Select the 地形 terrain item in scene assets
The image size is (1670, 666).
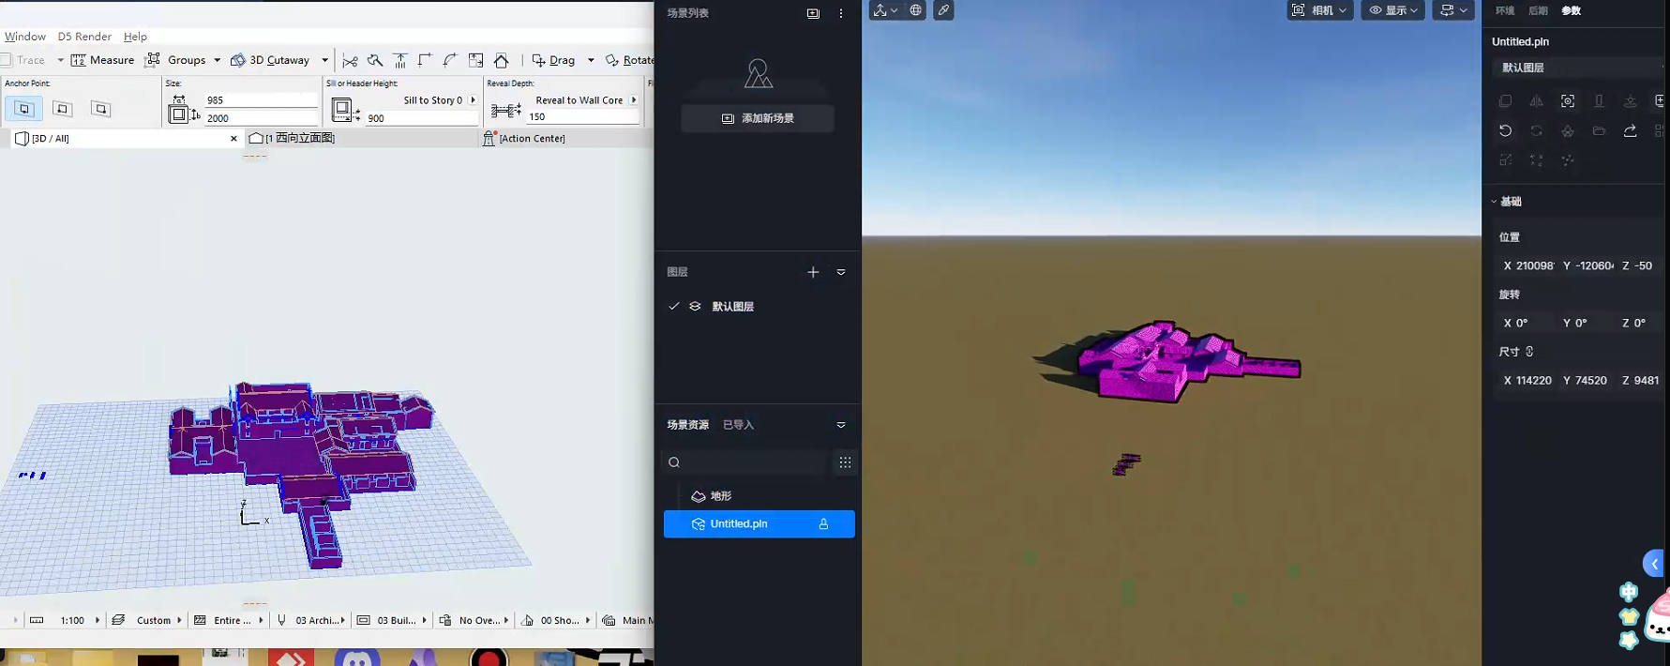[720, 496]
